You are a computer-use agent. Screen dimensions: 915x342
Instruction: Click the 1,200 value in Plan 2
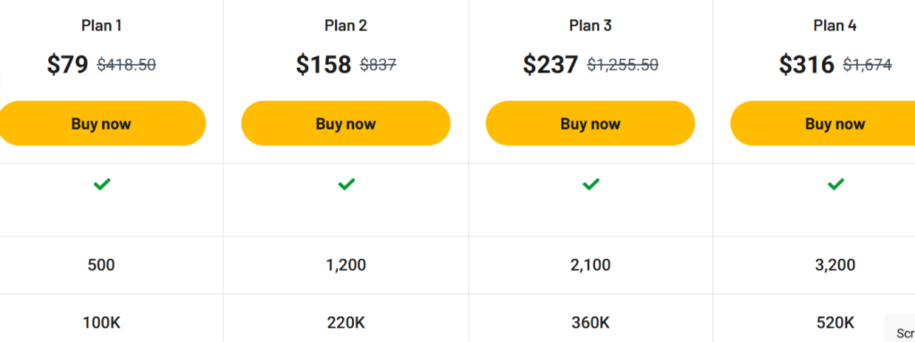pyautogui.click(x=346, y=265)
